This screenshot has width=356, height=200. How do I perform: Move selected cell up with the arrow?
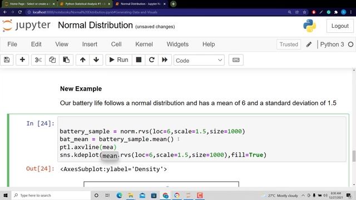(83, 60)
